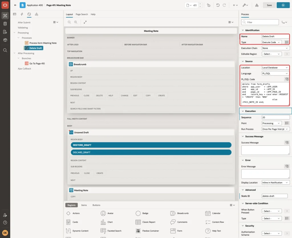Open SQL Workshop database icon in sidebar

(5, 24)
